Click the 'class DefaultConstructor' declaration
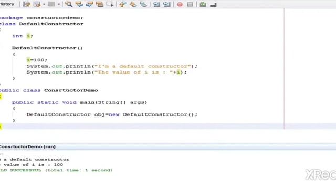Viewport: 336px width, 189px height. (41, 24)
